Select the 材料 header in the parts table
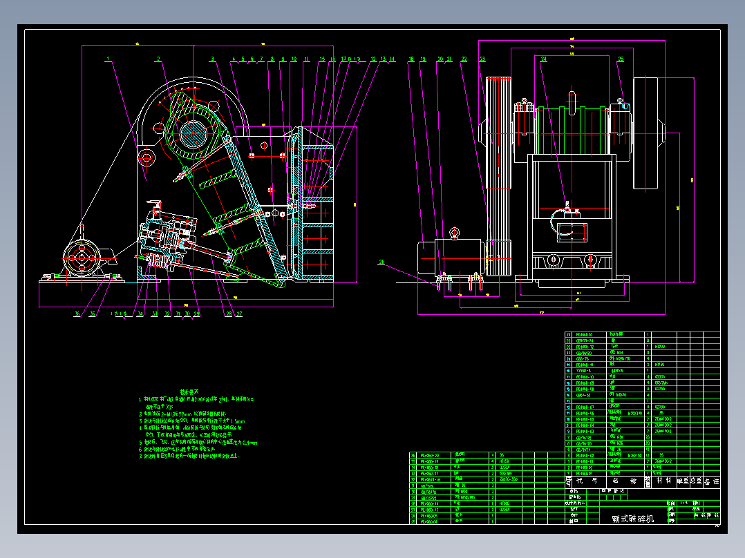Image resolution: width=745 pixels, height=558 pixels. pyautogui.click(x=663, y=481)
